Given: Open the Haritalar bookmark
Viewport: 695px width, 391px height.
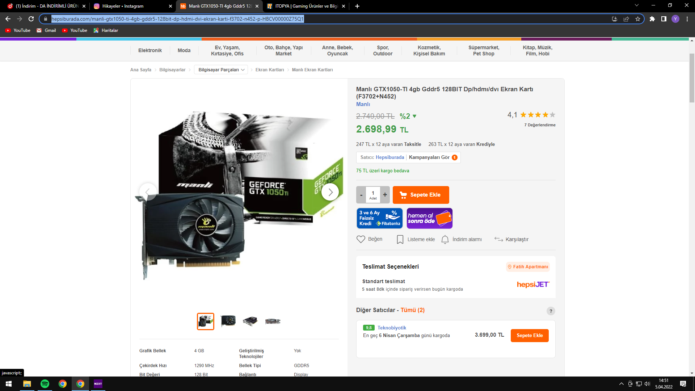Looking at the screenshot, I should tap(106, 30).
